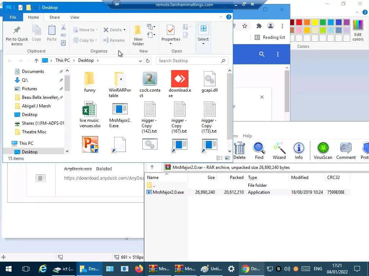Open Task View on the taskbar
Viewport: 369px width, 276px height.
[26, 269]
